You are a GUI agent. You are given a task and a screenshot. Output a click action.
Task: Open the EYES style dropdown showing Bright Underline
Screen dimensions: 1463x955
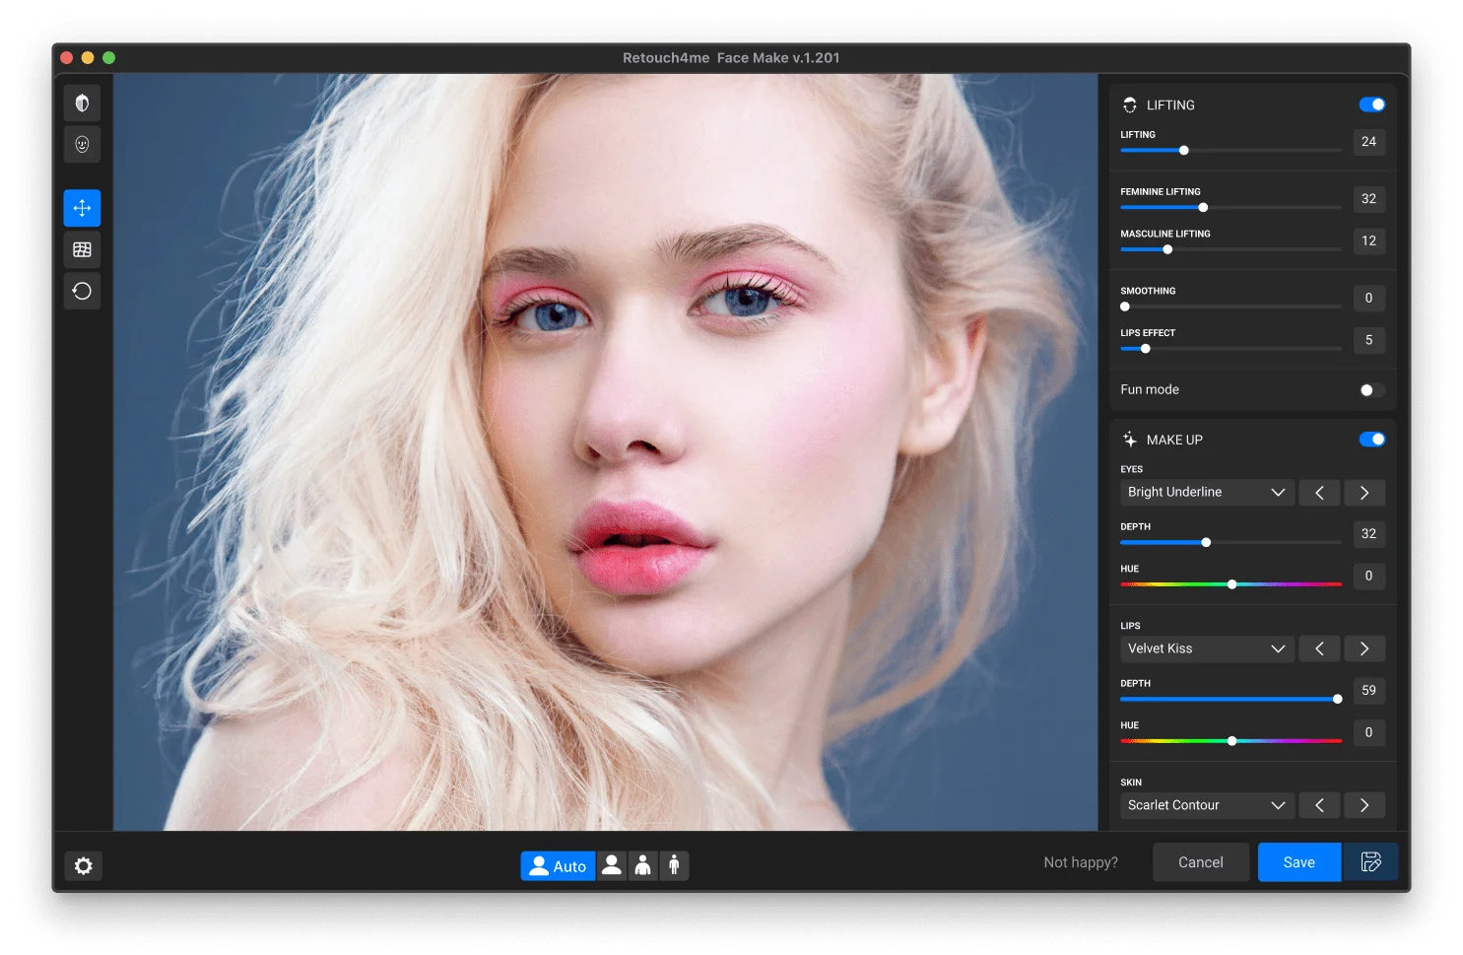1206,492
